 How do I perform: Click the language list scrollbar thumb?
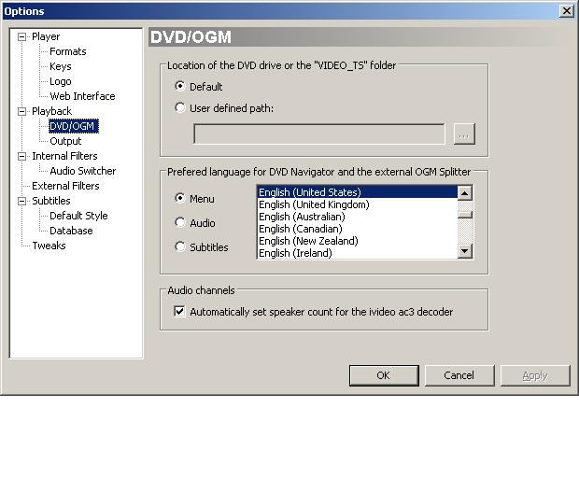(x=465, y=215)
